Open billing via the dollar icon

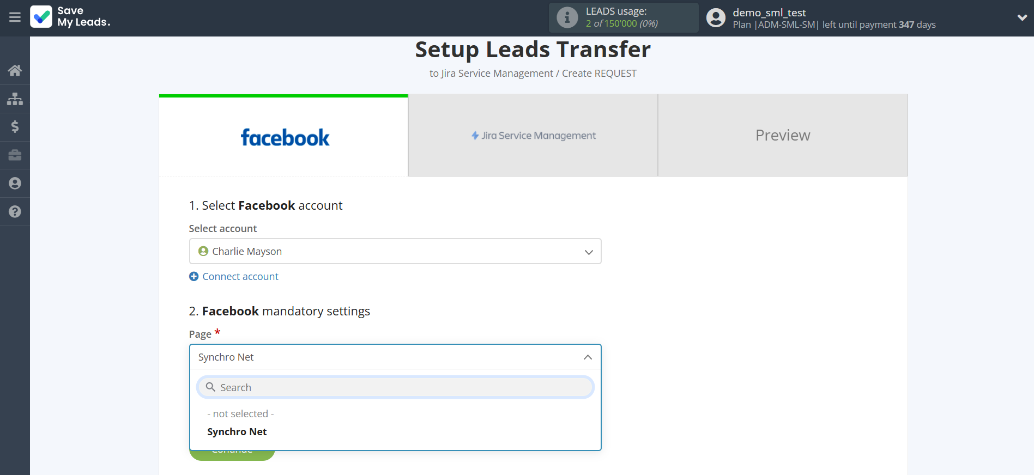pyautogui.click(x=15, y=127)
